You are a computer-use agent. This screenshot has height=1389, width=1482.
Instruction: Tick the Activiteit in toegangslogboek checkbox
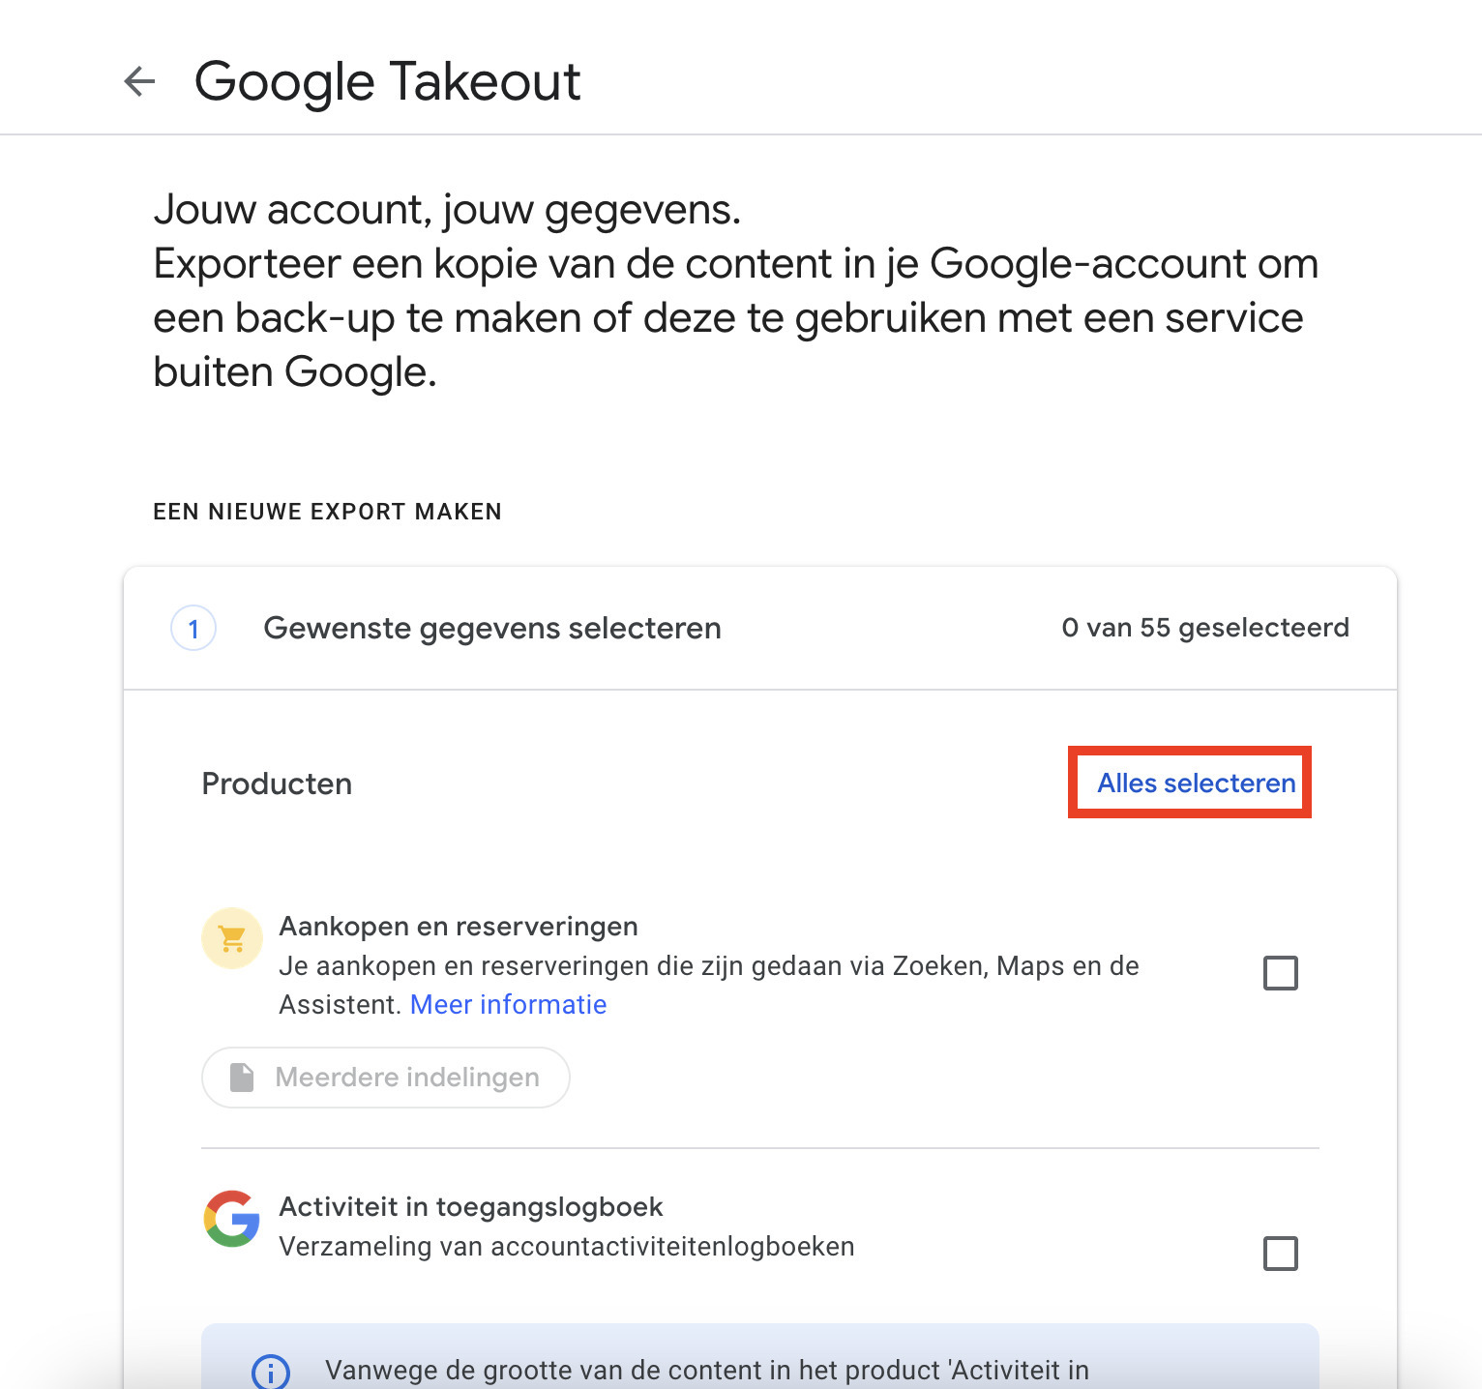click(x=1281, y=1254)
